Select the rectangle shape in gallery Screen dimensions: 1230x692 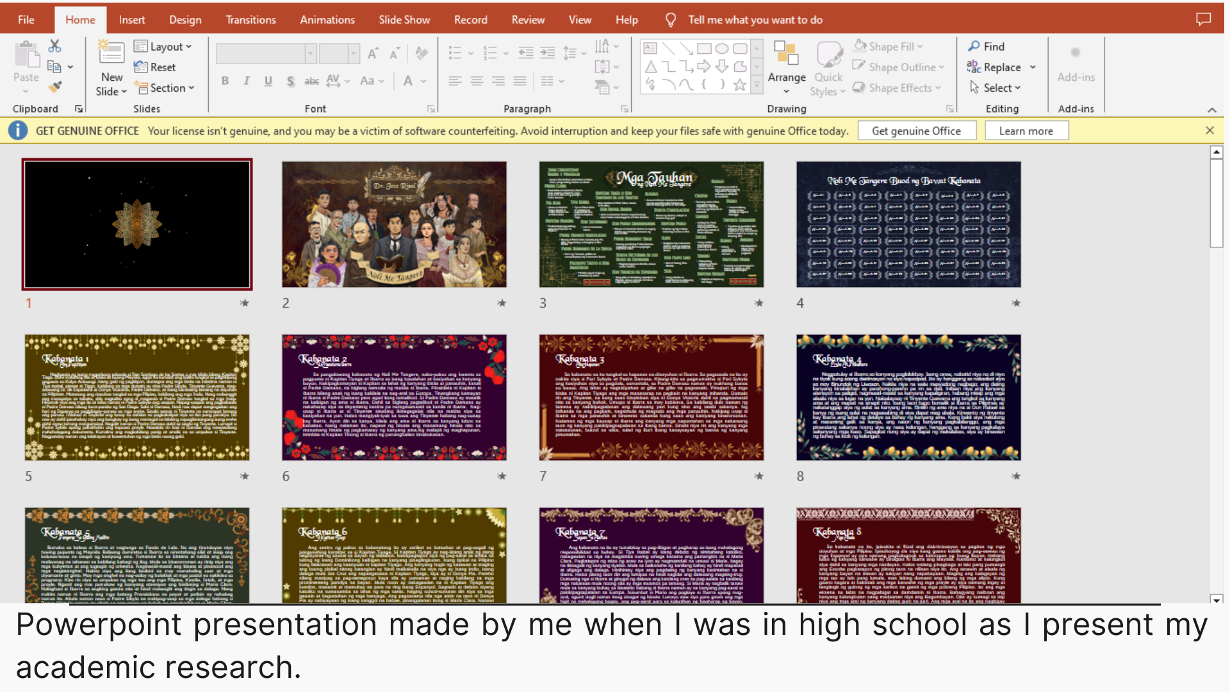pyautogui.click(x=703, y=49)
